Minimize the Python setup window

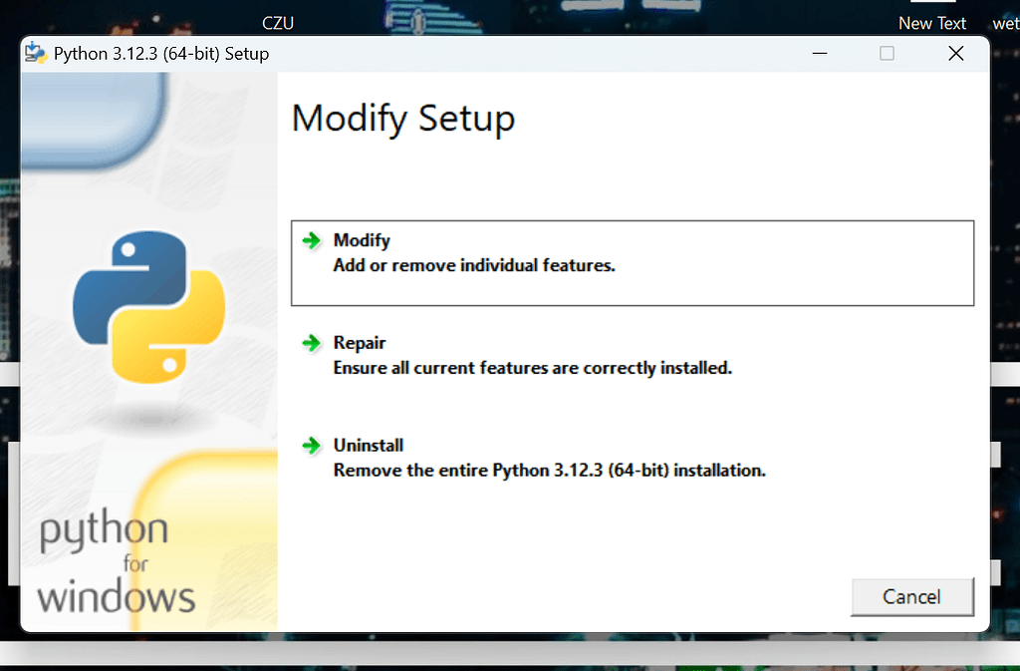[819, 53]
